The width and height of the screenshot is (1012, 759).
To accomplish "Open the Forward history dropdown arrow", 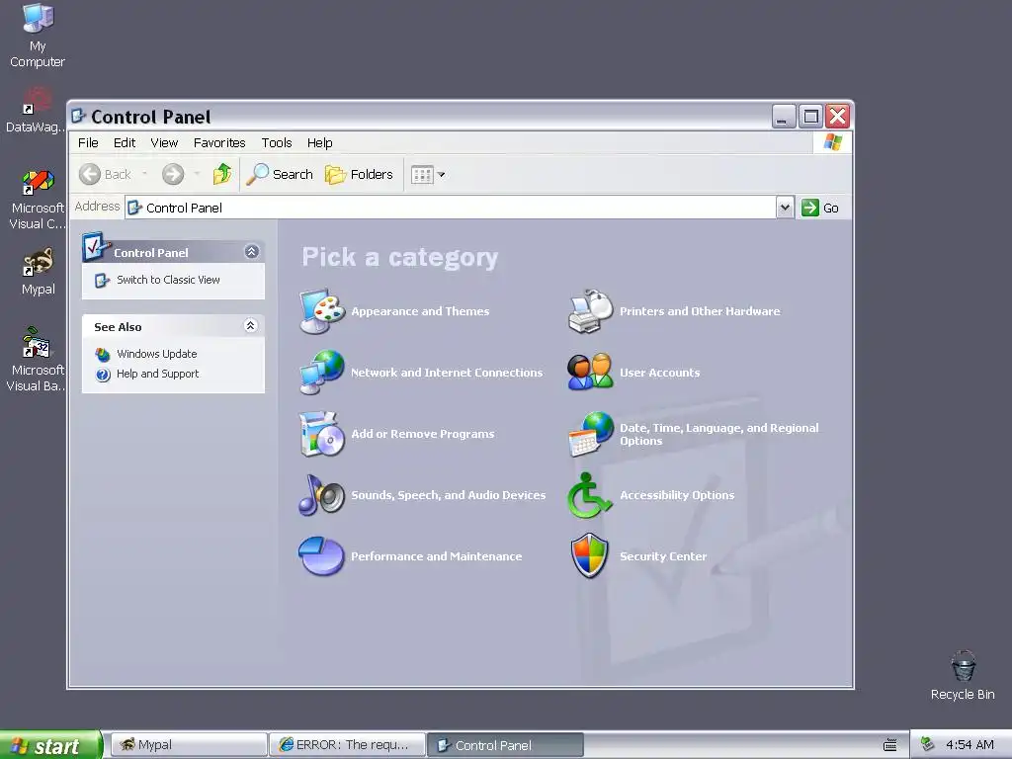I will (197, 174).
